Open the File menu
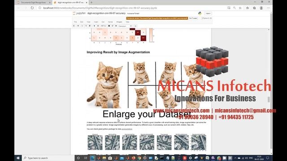This screenshot has width=287, height=161. 75,22
